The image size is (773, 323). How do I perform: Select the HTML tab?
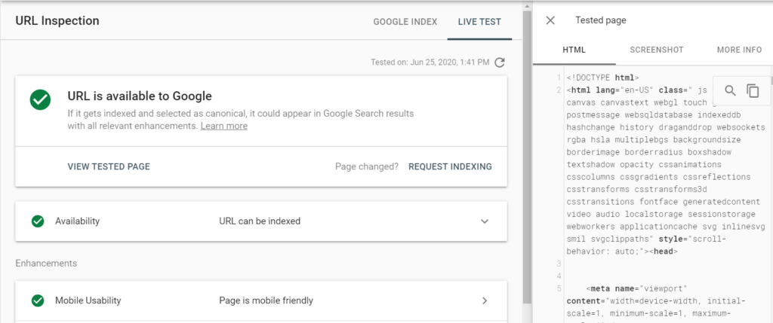coord(574,50)
